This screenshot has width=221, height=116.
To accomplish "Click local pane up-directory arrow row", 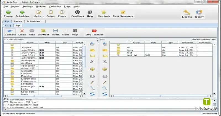I will pyautogui.click(x=12, y=45).
